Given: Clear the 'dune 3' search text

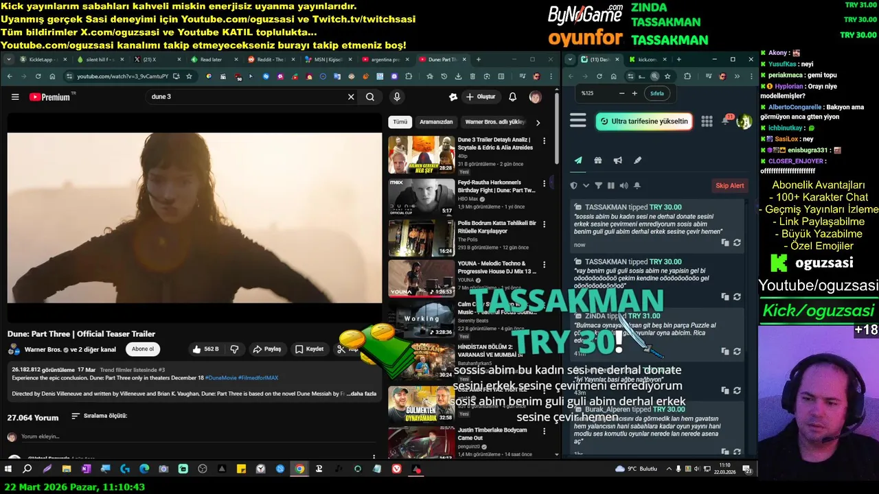Looking at the screenshot, I should tap(351, 97).
